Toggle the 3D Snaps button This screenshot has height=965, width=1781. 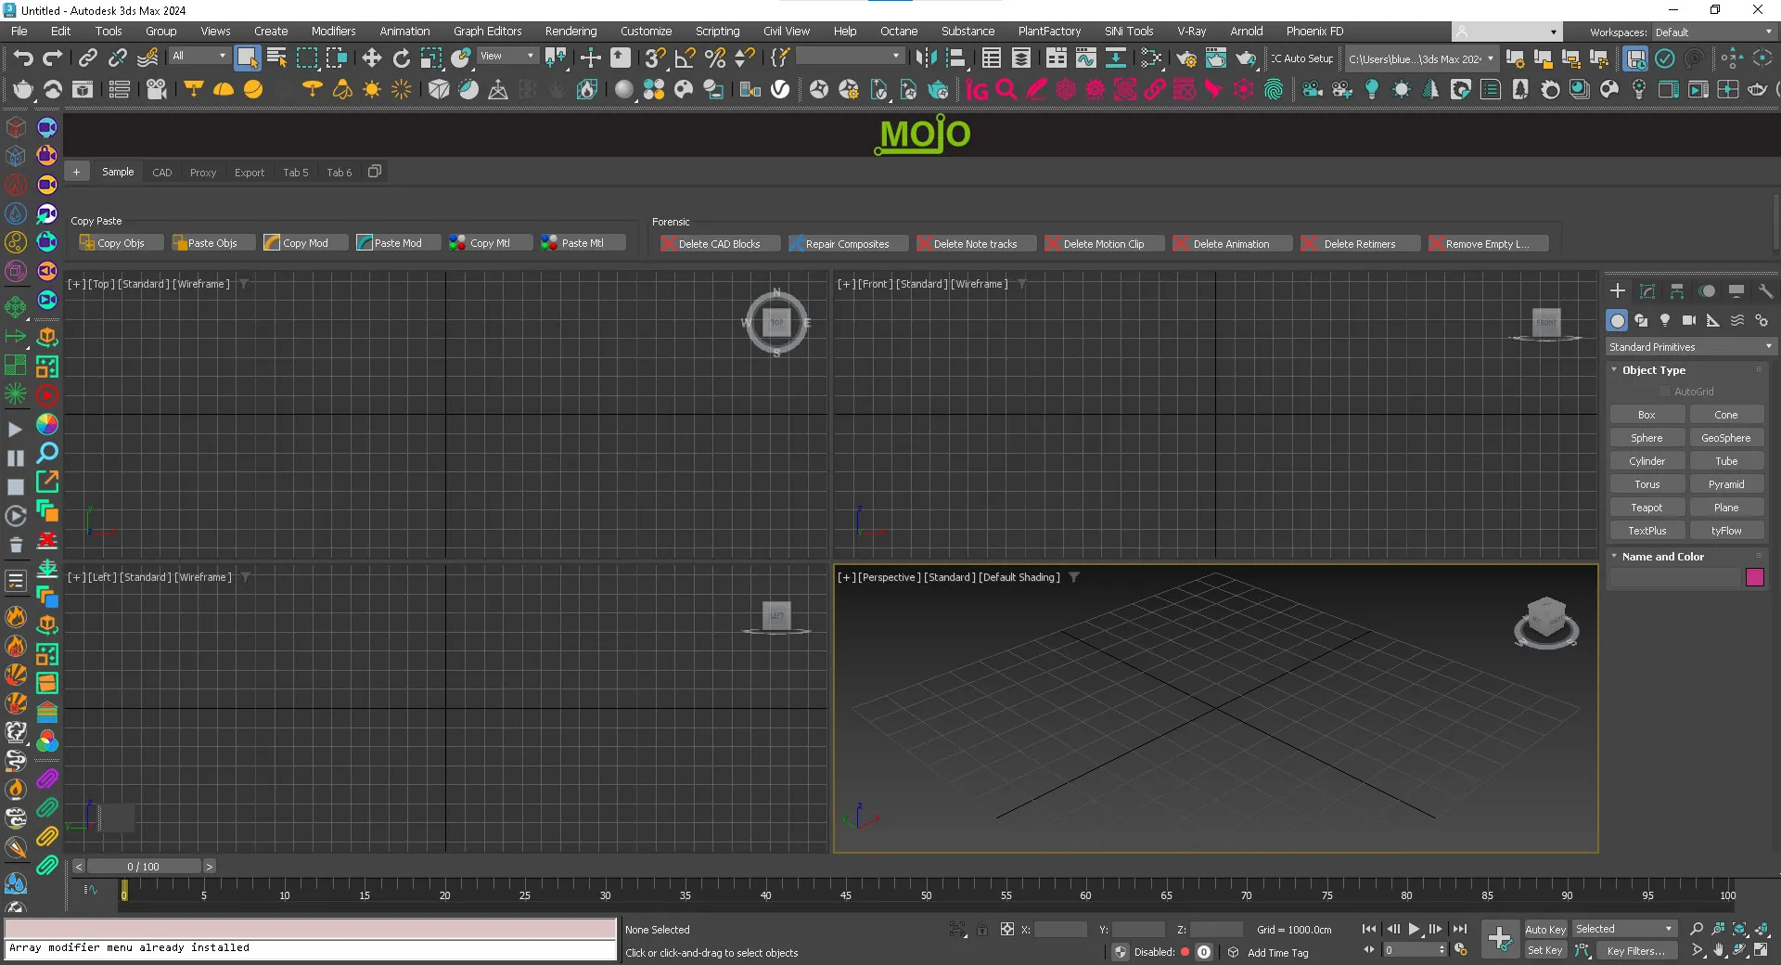click(x=656, y=58)
